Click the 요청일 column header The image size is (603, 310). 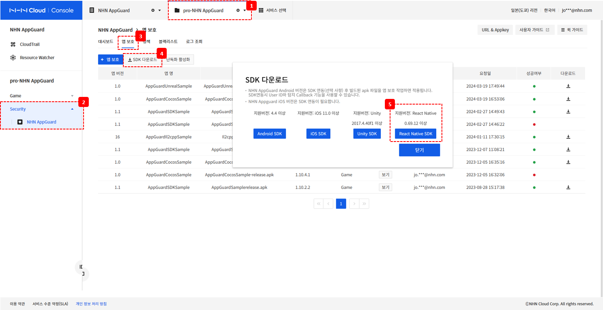click(485, 74)
